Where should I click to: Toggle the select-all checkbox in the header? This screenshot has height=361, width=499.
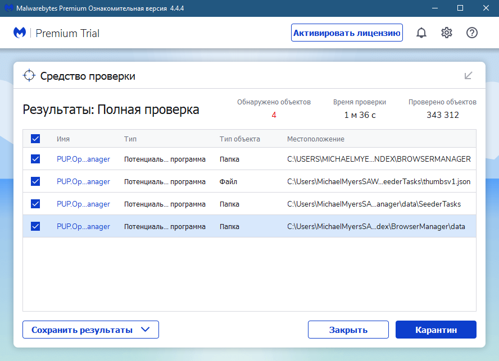[x=35, y=139]
